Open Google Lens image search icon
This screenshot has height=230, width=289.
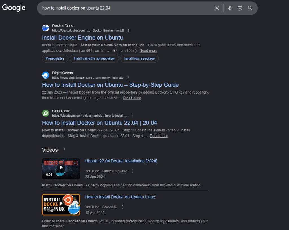pos(240,8)
